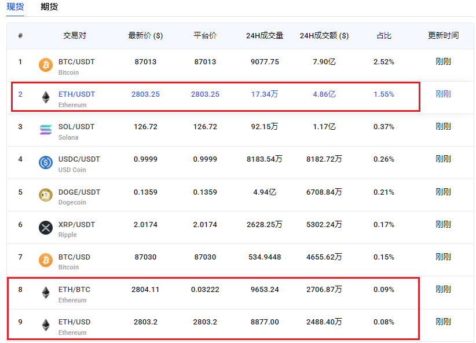This screenshot has width=476, height=343.
Task: Open the BTC/USDT trading pair link
Action: click(x=76, y=61)
